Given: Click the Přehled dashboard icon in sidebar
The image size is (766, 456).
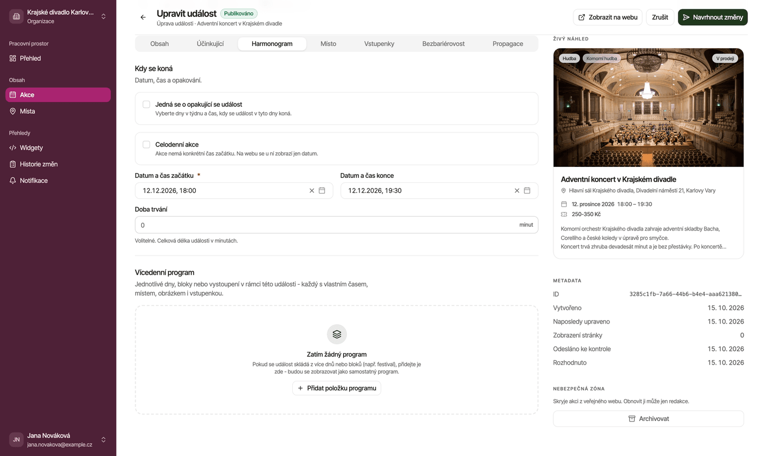Looking at the screenshot, I should click(13, 58).
